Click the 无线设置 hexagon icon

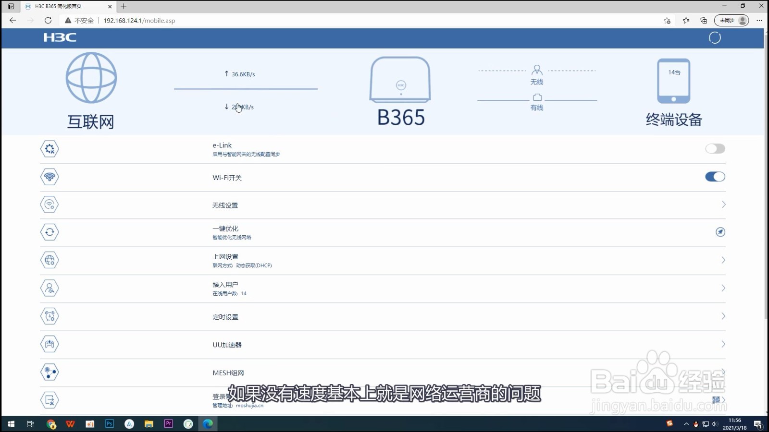pyautogui.click(x=50, y=204)
